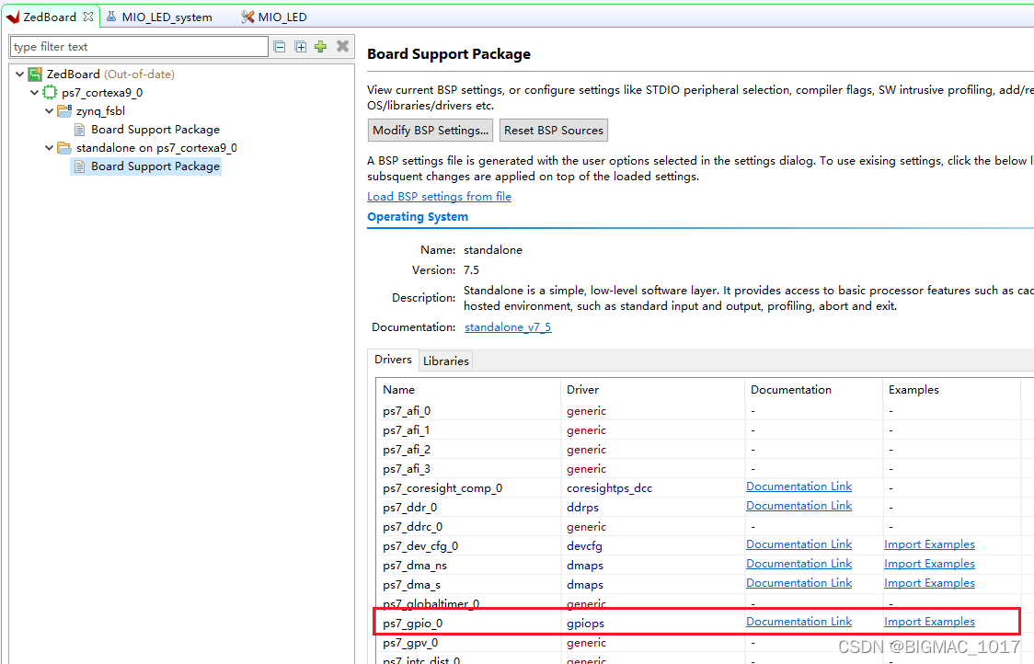This screenshot has height=664, width=1034.
Task: Select the ps7_gpv_0 row name
Action: tap(410, 642)
